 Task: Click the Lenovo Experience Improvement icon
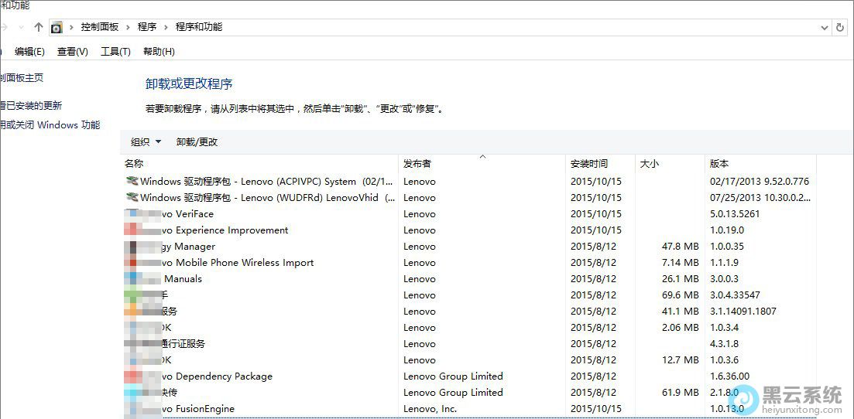131,230
